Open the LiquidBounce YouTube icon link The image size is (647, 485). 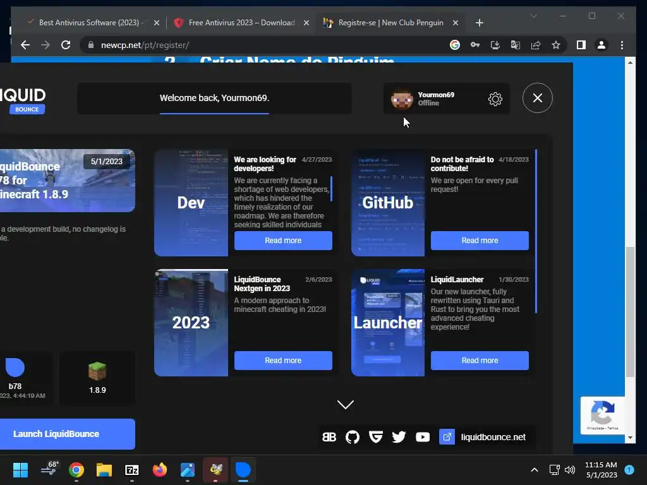click(x=423, y=437)
